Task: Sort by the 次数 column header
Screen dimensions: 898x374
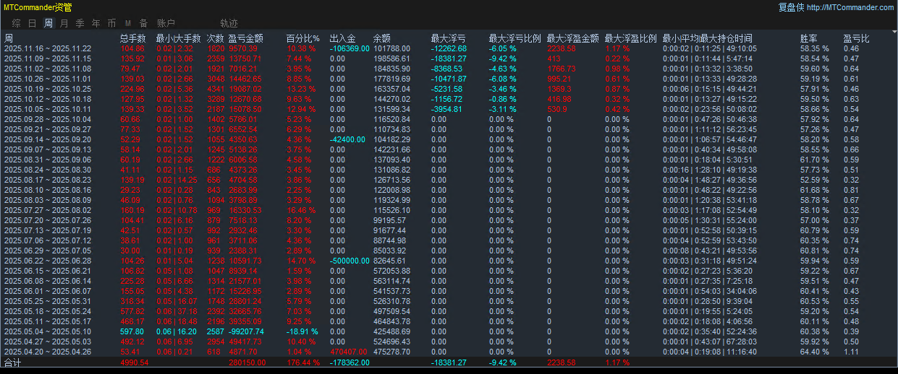Action: pyautogui.click(x=215, y=38)
